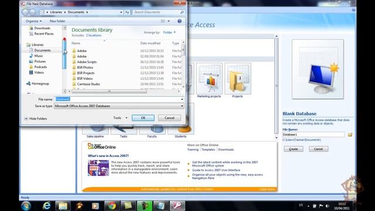Collapse the folder pane with Hide Folders
The image size is (375, 211).
tap(36, 118)
